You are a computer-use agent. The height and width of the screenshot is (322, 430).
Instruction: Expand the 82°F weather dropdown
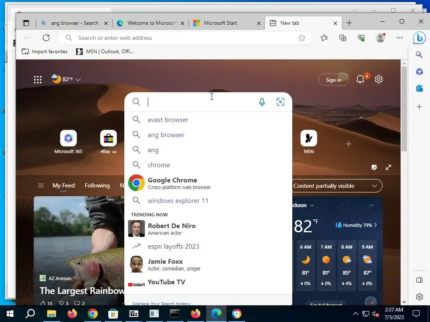(x=78, y=79)
